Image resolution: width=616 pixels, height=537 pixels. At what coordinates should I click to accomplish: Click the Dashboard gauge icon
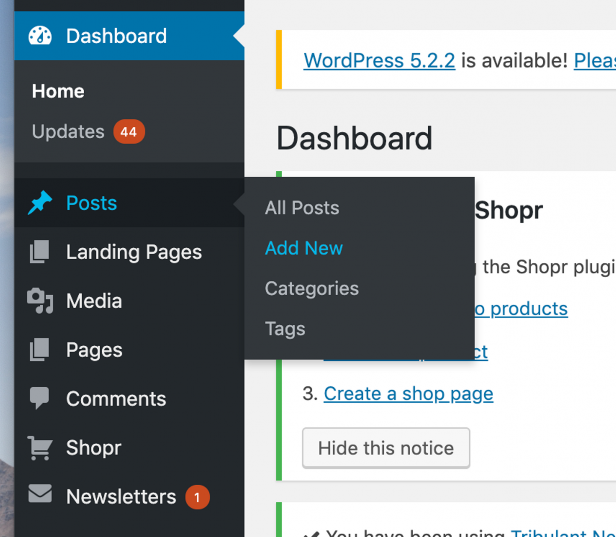pos(40,36)
